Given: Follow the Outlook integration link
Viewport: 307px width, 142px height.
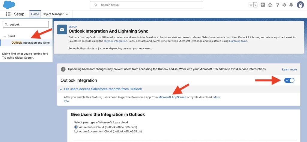Looking at the screenshot, I should (x=115, y=41).
